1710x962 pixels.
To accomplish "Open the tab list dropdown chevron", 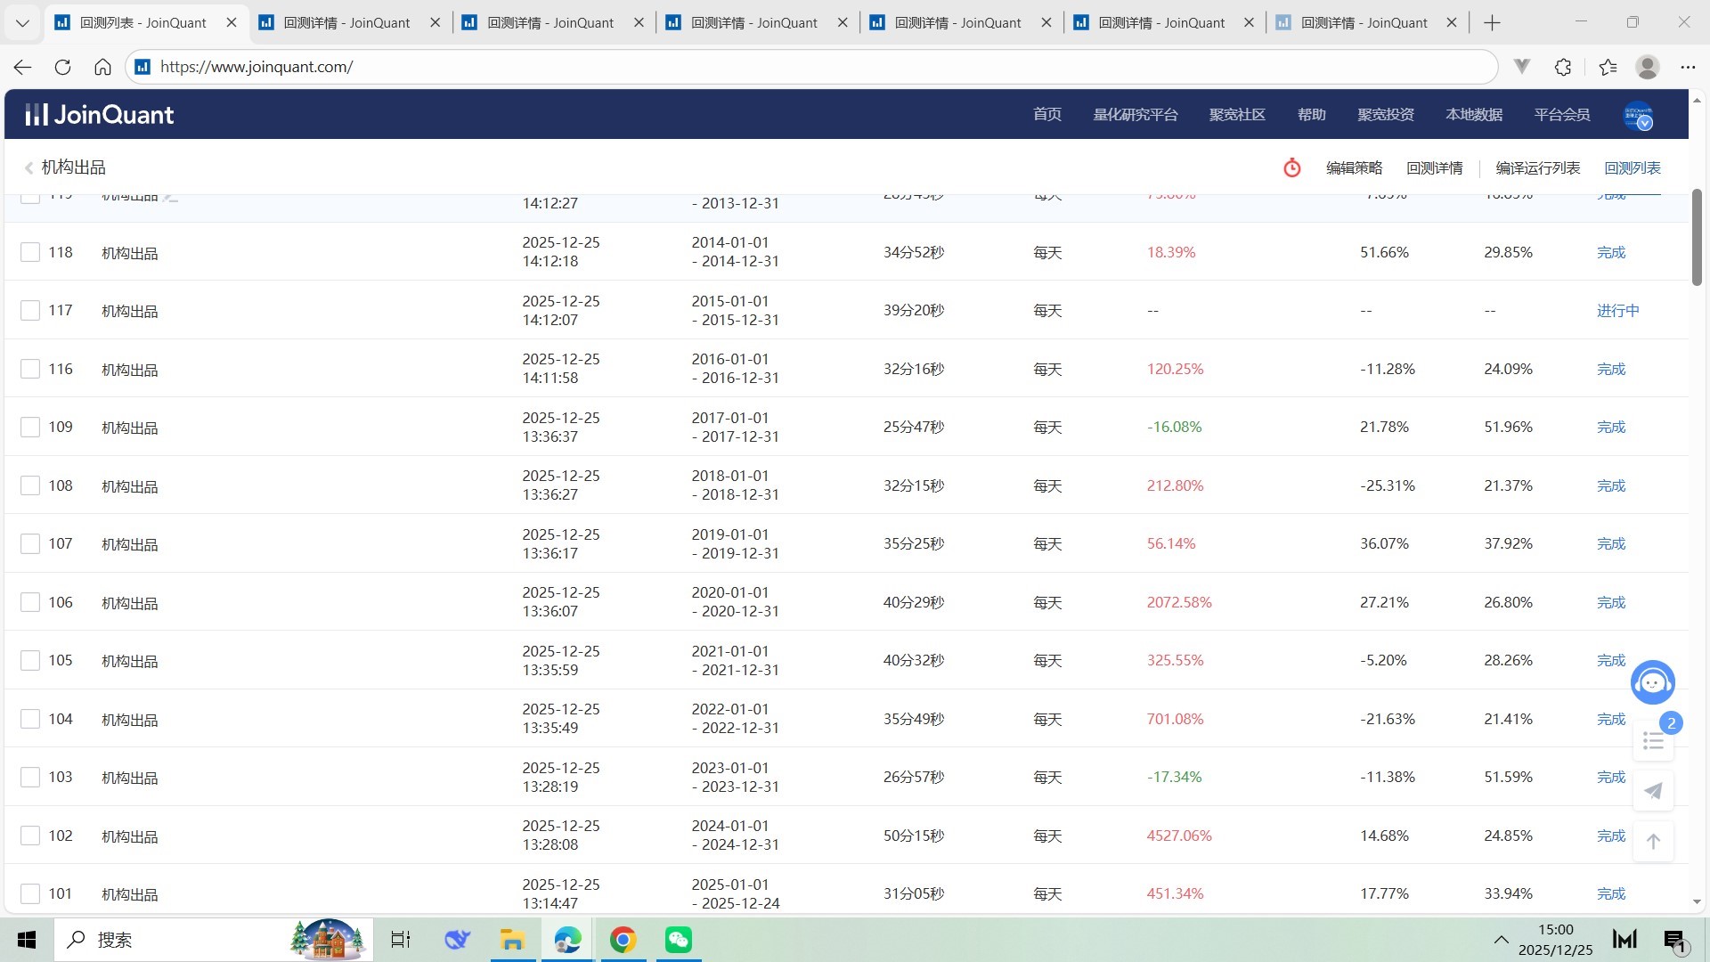I will pyautogui.click(x=22, y=23).
